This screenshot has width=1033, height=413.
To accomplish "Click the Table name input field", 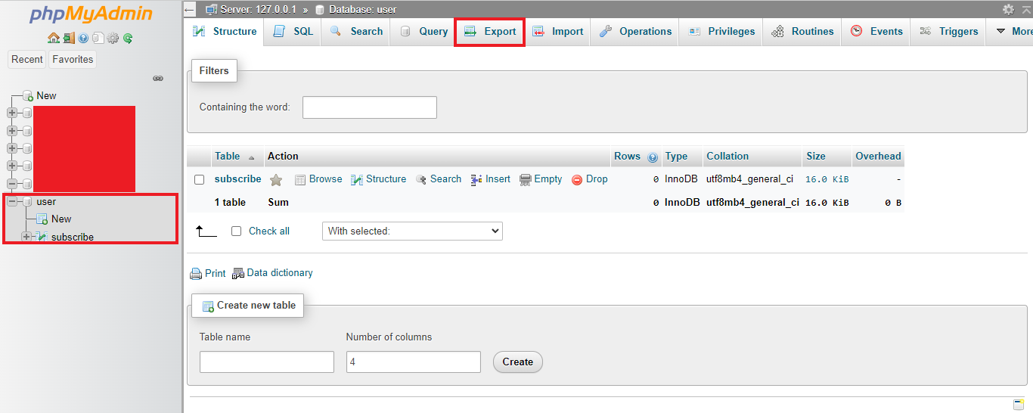I will [x=267, y=362].
